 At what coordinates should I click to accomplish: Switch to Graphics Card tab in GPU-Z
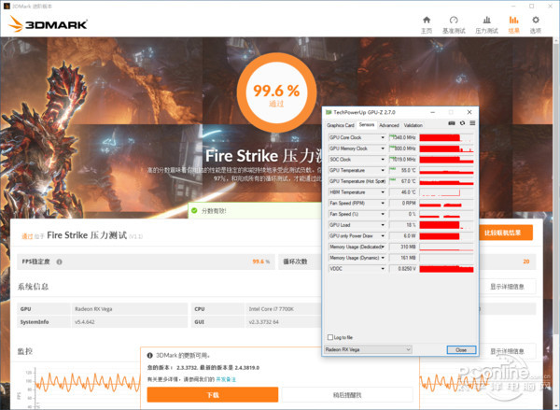(341, 125)
